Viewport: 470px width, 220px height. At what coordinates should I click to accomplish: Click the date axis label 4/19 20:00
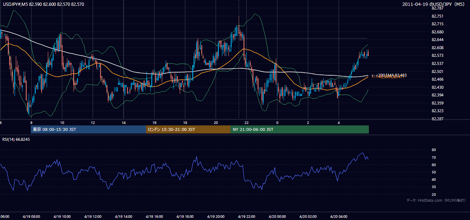pos(216,217)
